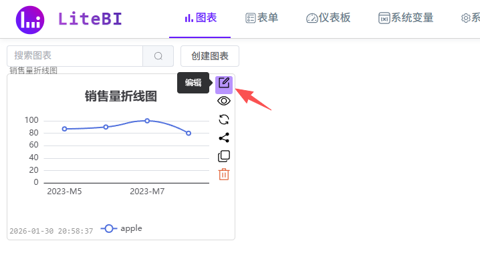Delete the chart with the trash icon
The width and height of the screenshot is (480, 279).
point(224,174)
